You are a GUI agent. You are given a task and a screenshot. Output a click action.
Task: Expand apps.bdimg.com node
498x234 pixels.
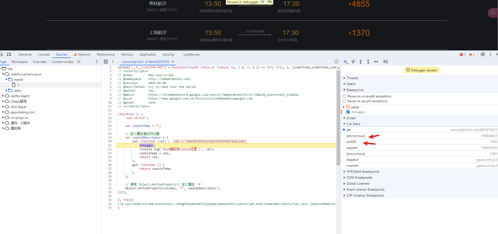pyautogui.click(x=3, y=112)
